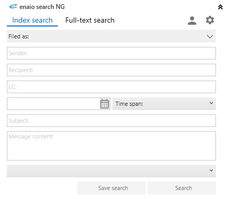Click the enaio logo icon
The image size is (227, 199).
[13, 6]
